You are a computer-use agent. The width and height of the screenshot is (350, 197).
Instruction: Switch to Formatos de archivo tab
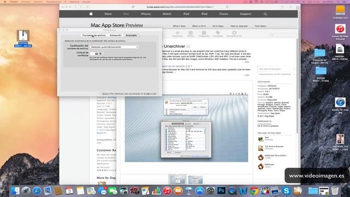pyautogui.click(x=94, y=35)
